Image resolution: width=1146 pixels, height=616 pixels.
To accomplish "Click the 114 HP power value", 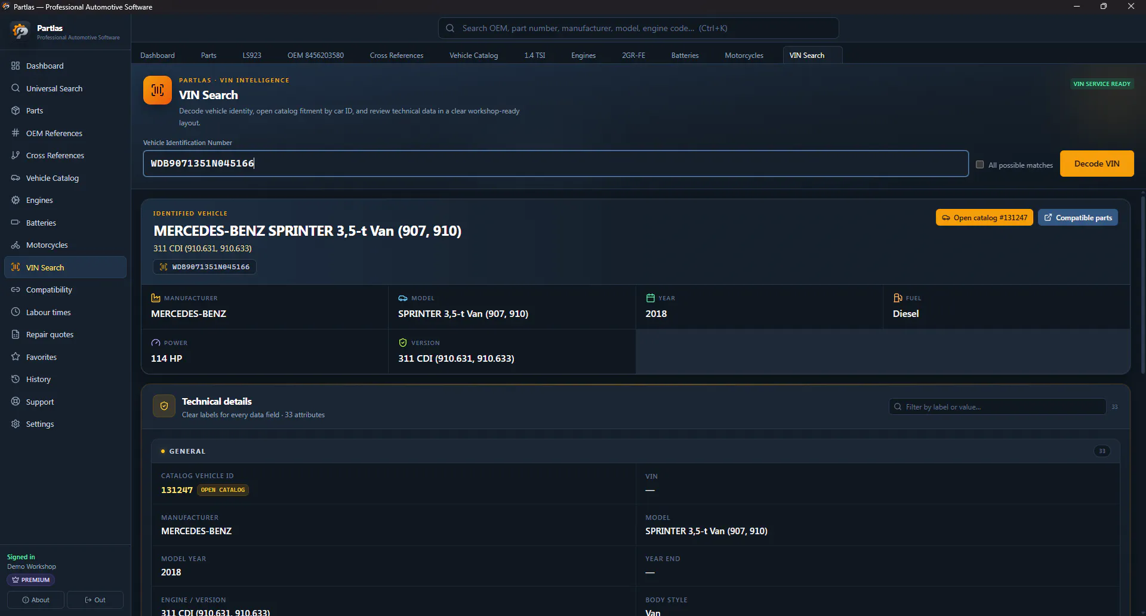I will click(167, 358).
